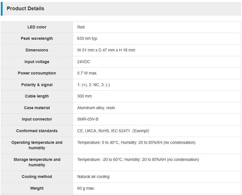242x195 pixels.
Task: Select the Dimensions label cell
Action: [x=37, y=50]
